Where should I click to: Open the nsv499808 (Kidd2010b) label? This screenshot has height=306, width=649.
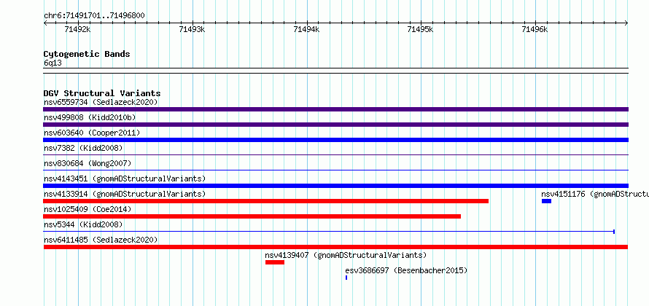pos(90,117)
